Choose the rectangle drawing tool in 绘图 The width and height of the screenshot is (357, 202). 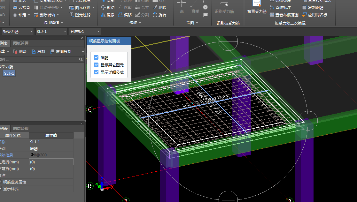(x=206, y=15)
